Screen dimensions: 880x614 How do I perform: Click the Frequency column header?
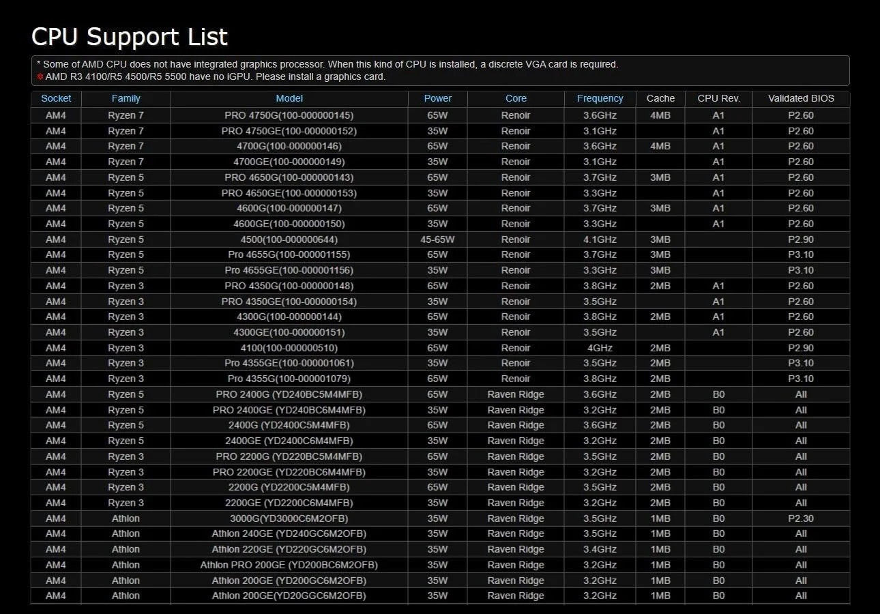pos(600,98)
